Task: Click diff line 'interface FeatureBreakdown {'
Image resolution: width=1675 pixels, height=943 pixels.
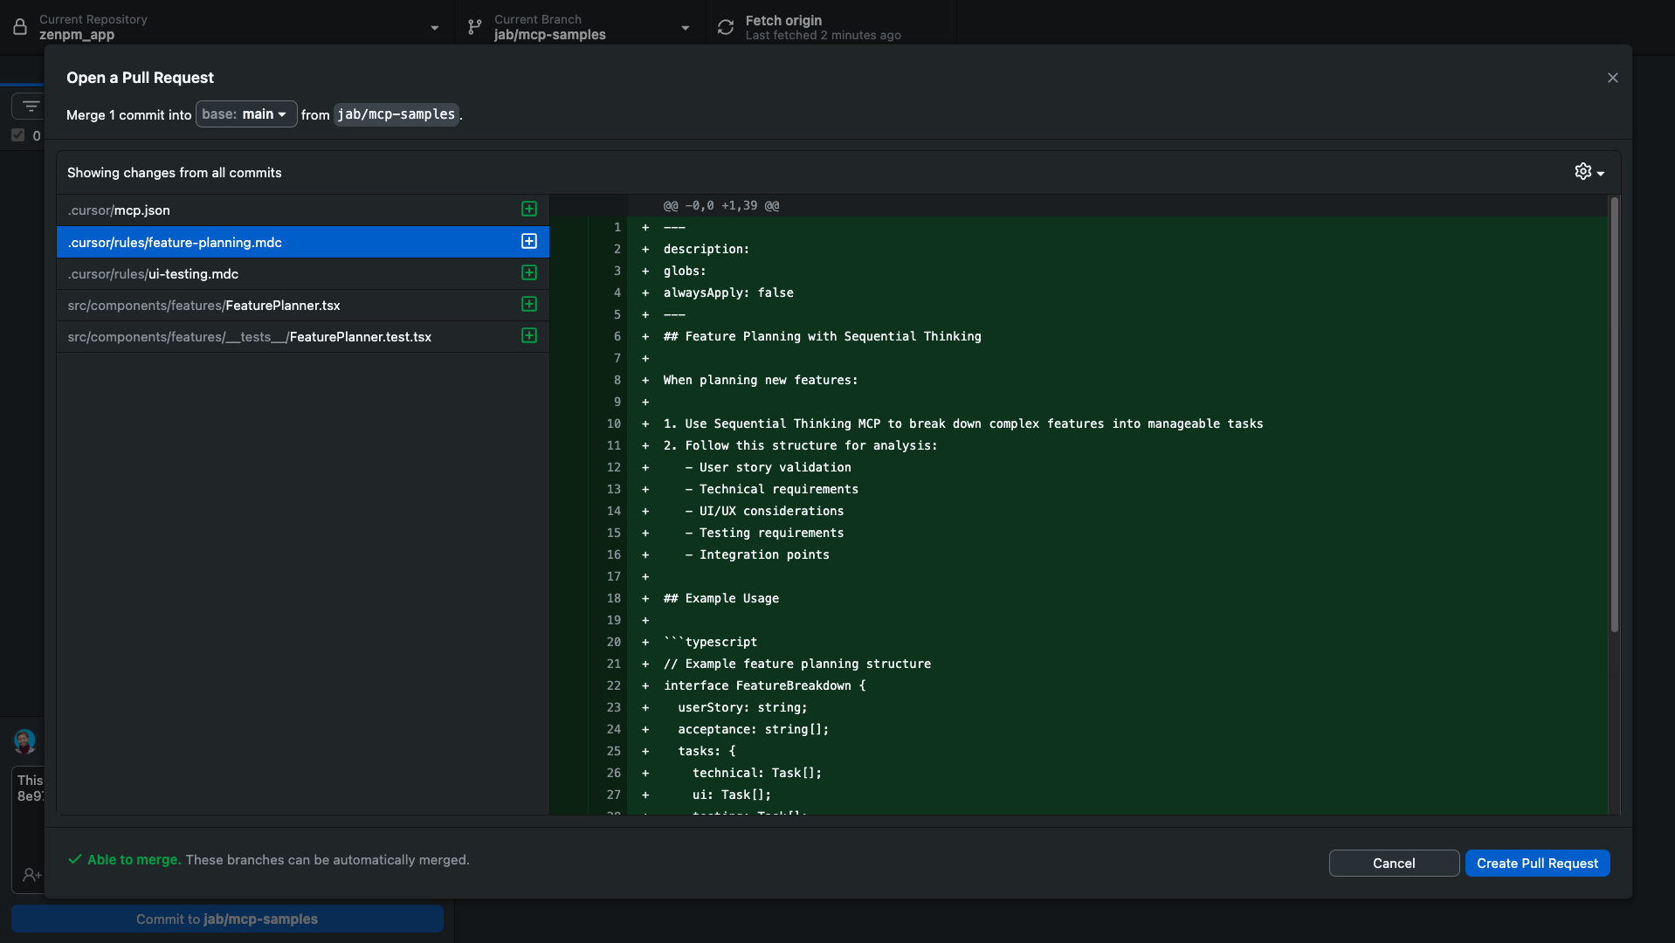Action: pos(764,685)
